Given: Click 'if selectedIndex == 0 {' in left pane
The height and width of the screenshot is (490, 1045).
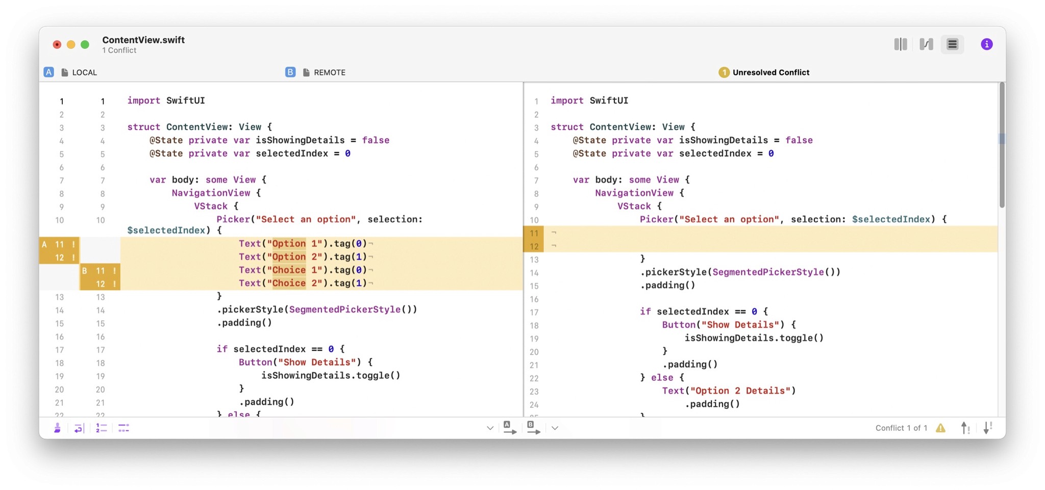Looking at the screenshot, I should 281,349.
